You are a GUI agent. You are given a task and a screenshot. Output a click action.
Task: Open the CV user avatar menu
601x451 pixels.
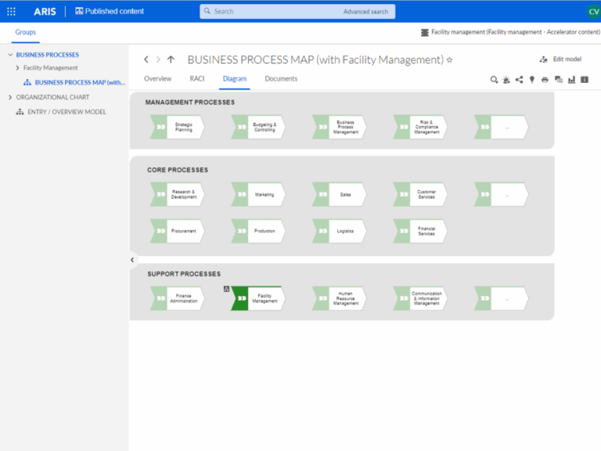pyautogui.click(x=593, y=12)
